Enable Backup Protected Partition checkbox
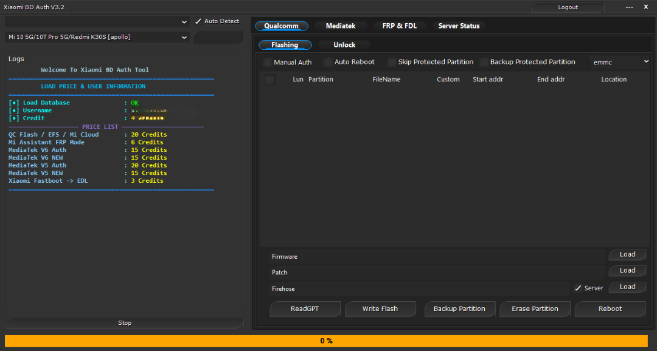657x351 pixels. click(484, 63)
